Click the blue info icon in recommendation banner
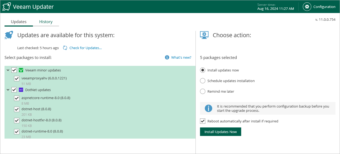The image size is (340, 154). tap(209, 108)
